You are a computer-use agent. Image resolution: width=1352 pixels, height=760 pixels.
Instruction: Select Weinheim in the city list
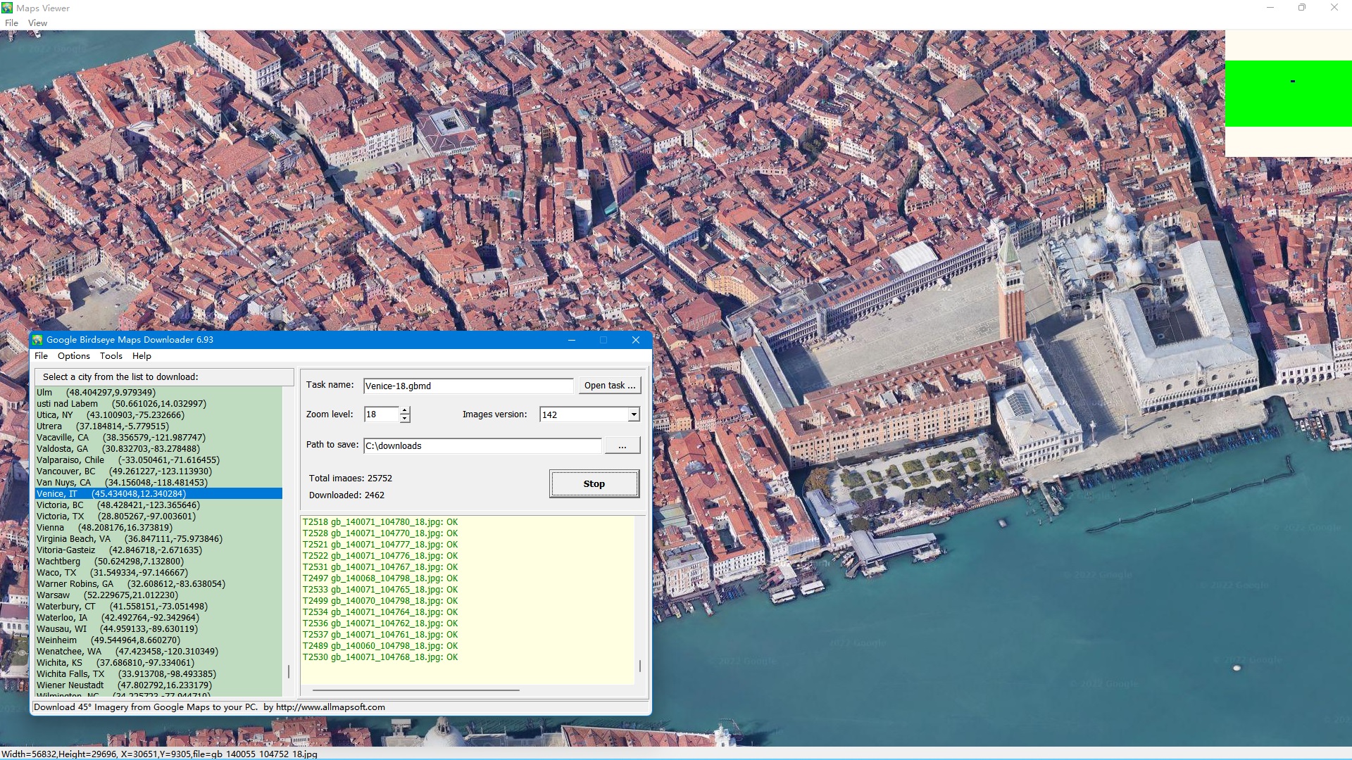click(158, 640)
